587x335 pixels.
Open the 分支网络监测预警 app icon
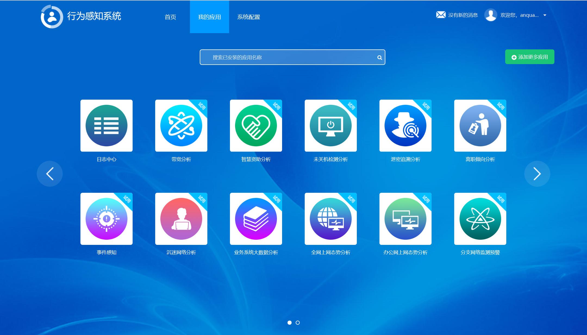(x=480, y=219)
